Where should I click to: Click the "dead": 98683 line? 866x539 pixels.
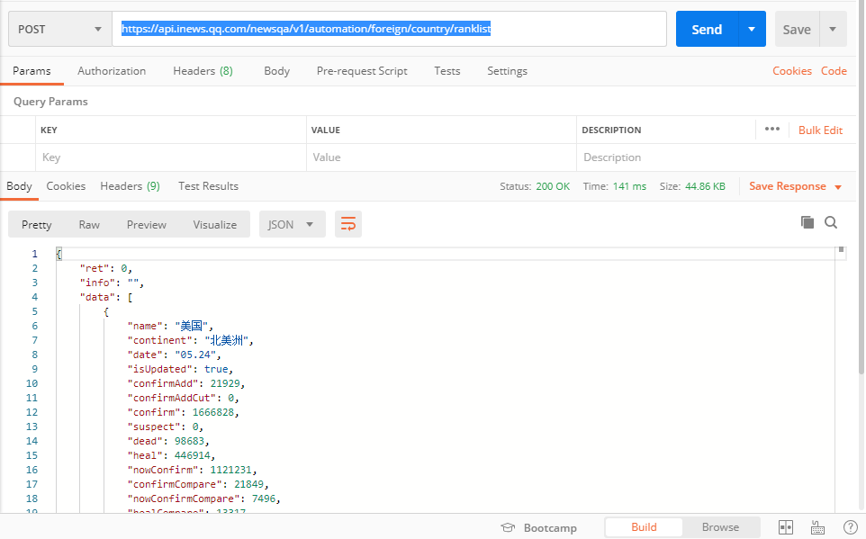point(168,441)
